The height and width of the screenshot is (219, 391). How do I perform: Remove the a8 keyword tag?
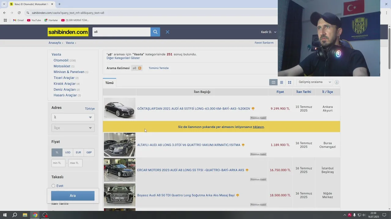tap(140, 68)
